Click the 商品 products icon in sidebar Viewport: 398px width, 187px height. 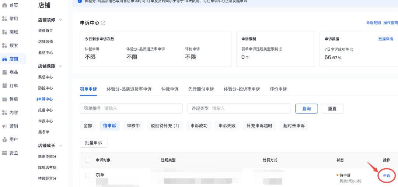[5, 72]
